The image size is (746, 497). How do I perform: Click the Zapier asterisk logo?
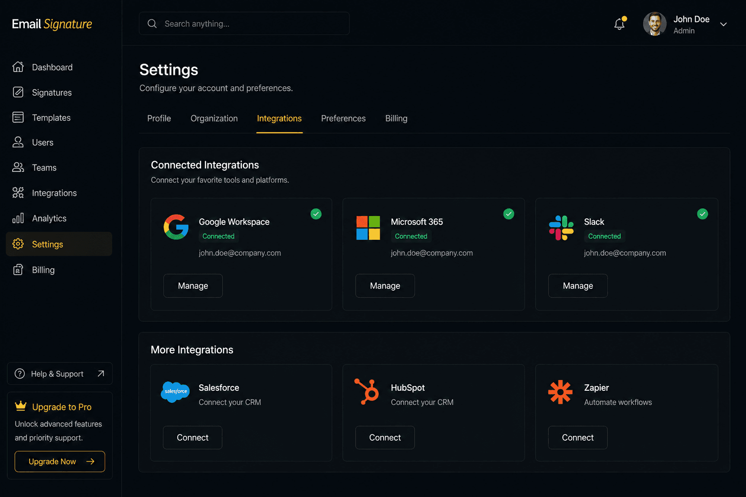pos(560,392)
